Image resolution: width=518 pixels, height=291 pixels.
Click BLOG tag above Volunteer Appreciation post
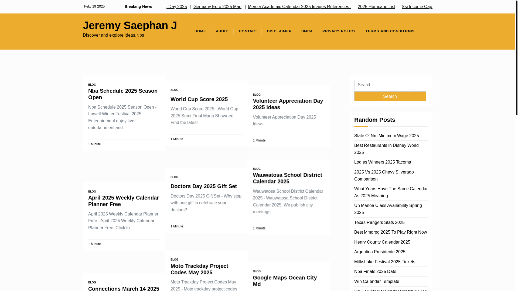[257, 95]
